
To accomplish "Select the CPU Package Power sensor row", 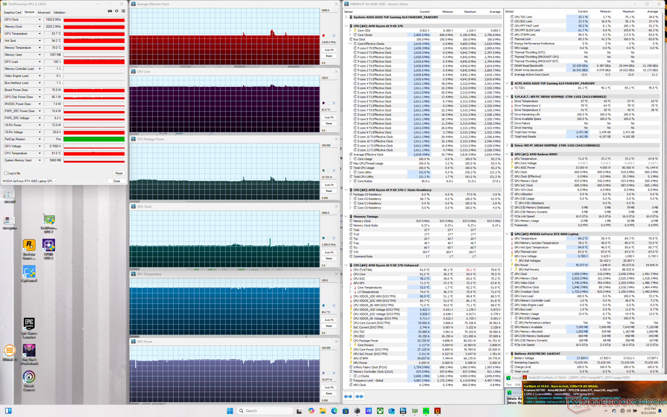I will [426, 341].
